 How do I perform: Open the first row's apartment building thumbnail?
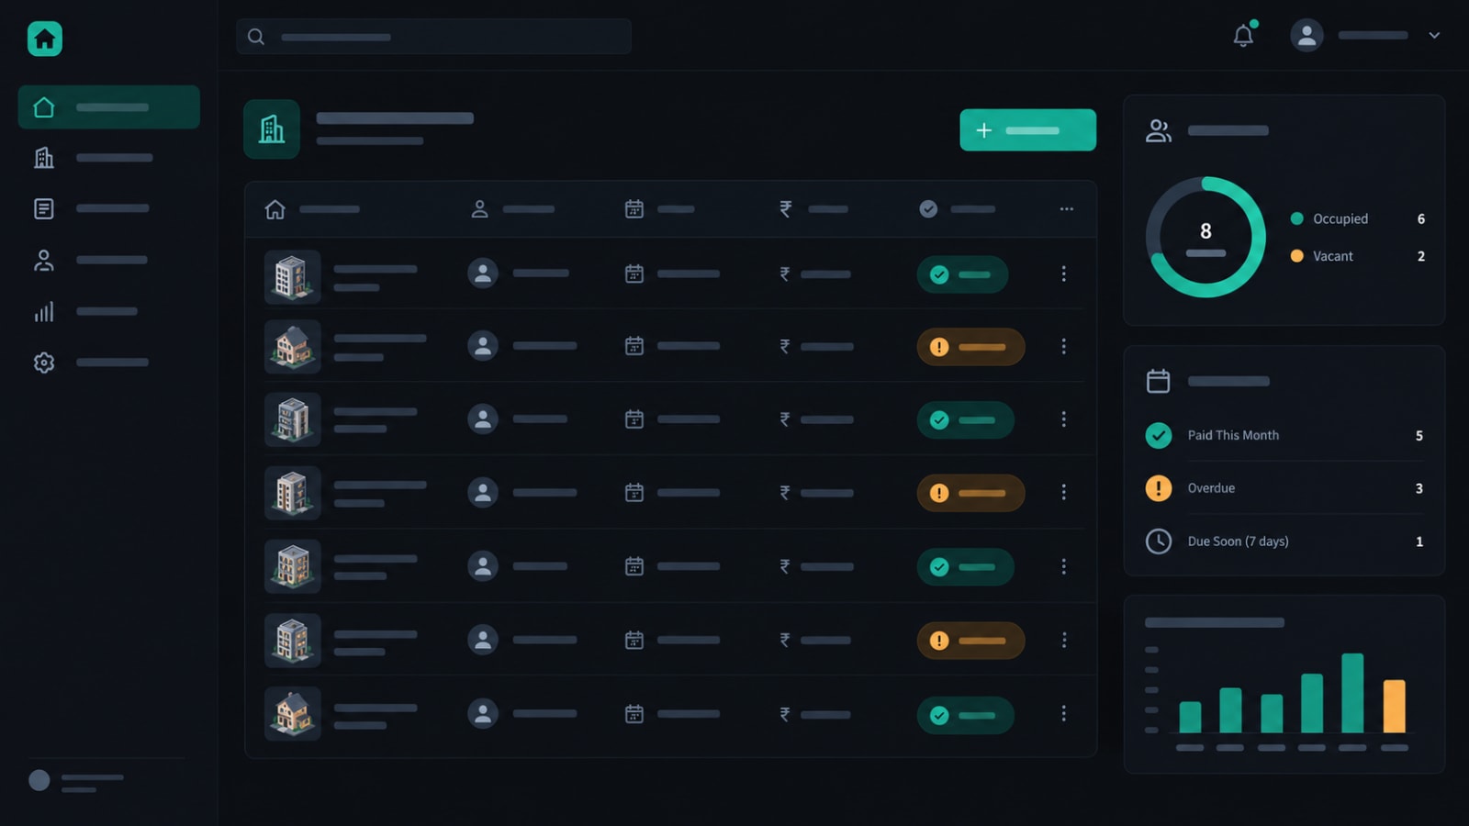coord(293,276)
